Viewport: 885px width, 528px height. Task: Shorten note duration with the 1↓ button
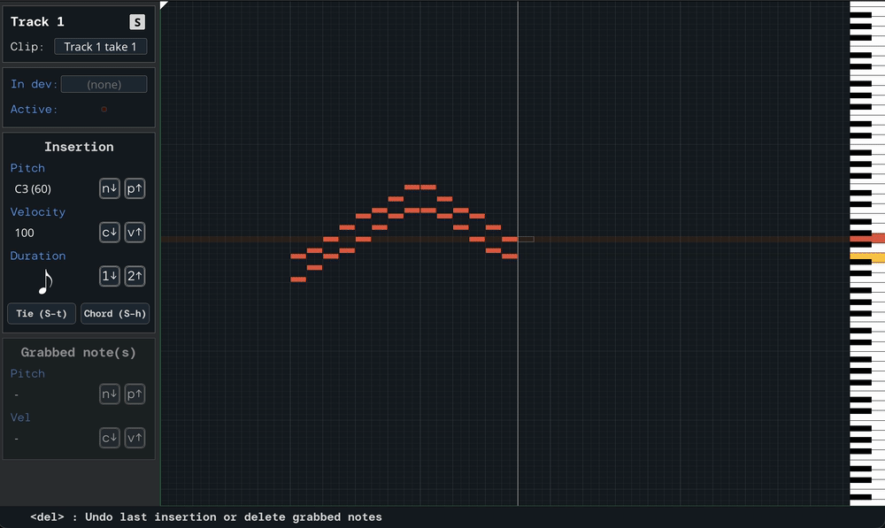point(109,277)
